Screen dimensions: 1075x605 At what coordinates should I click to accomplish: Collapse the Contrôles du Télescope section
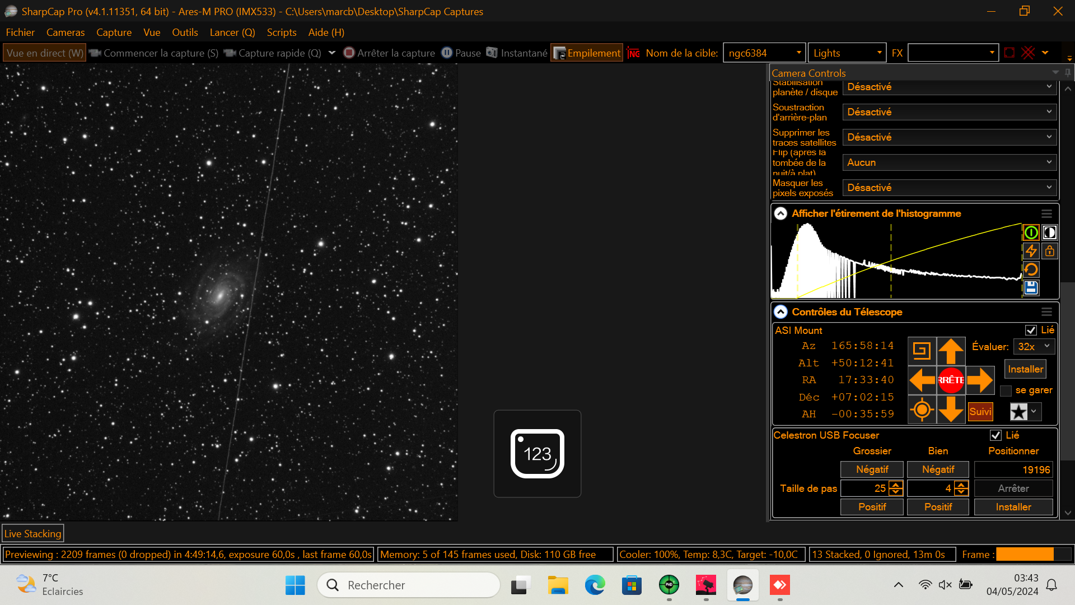click(x=780, y=312)
